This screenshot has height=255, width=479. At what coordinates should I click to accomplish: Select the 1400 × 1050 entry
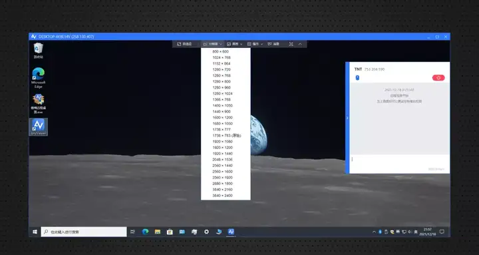pyautogui.click(x=226, y=105)
